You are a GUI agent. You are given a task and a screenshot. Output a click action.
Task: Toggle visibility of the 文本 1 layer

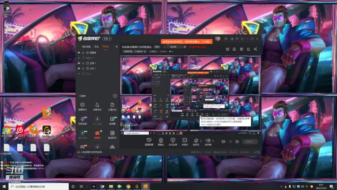(x=79, y=68)
